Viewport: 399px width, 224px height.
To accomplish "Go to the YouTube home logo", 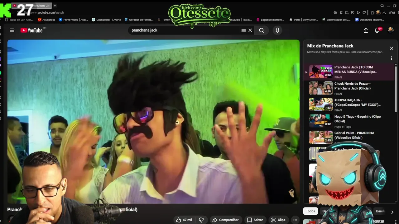I will pos(31,30).
